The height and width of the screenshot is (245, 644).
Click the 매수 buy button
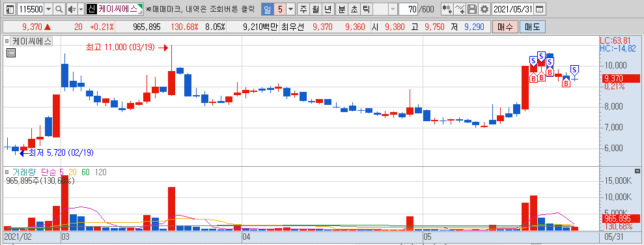505,27
